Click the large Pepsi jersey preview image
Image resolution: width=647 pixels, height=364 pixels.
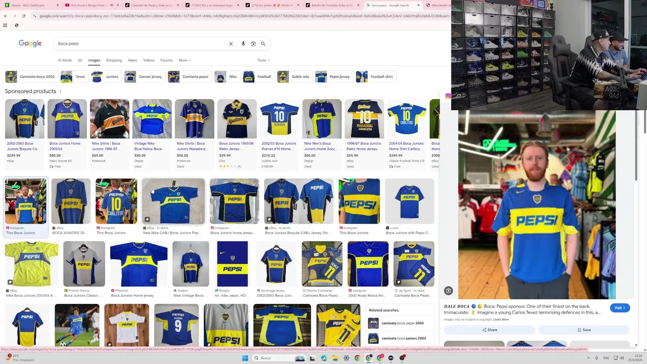537,205
